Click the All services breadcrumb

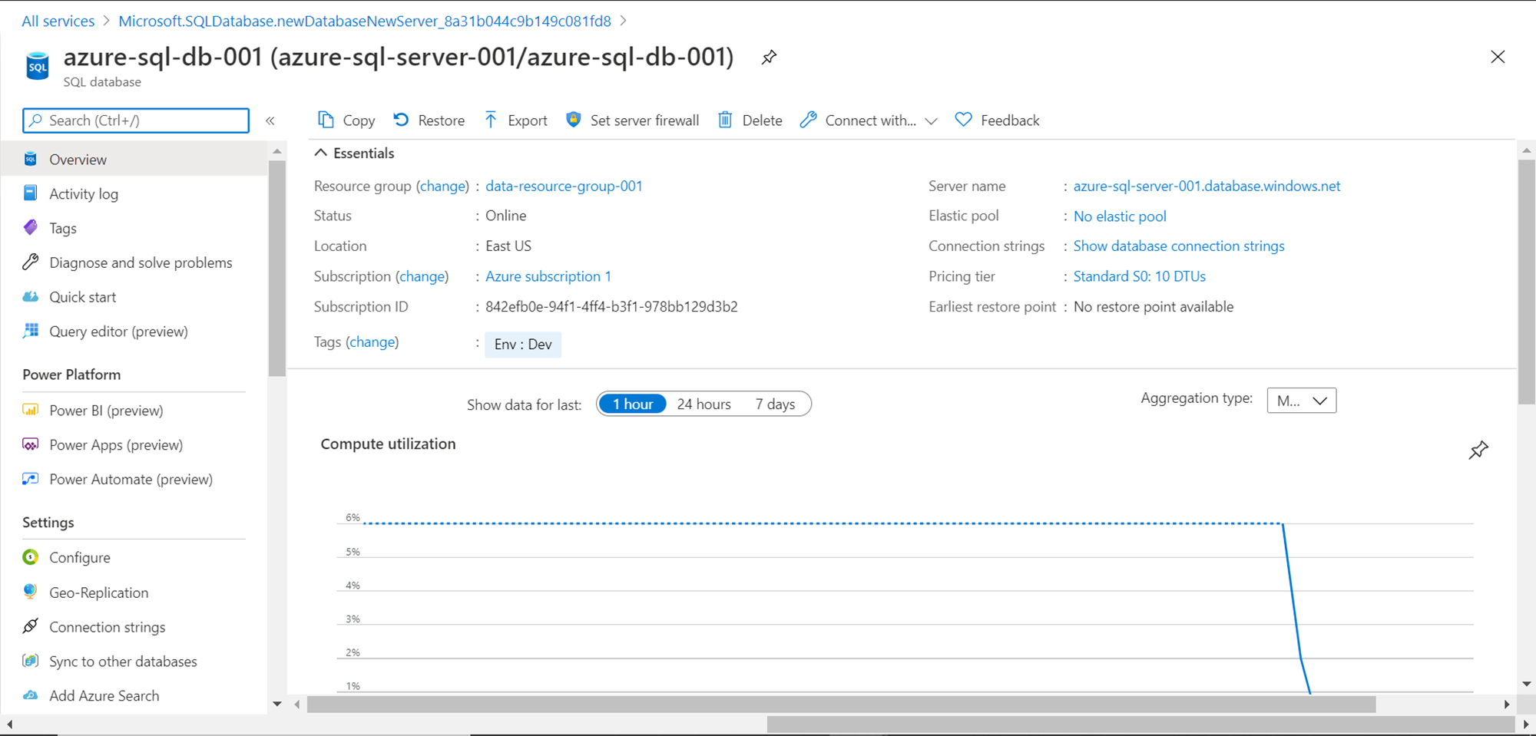pos(58,21)
